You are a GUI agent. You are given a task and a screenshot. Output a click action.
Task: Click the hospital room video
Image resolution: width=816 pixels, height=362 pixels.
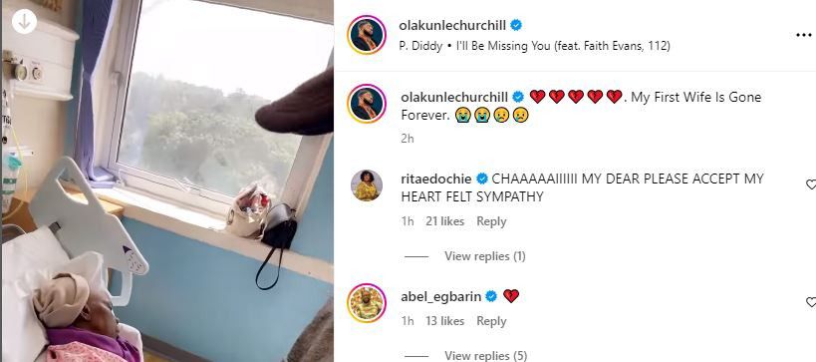point(166,181)
